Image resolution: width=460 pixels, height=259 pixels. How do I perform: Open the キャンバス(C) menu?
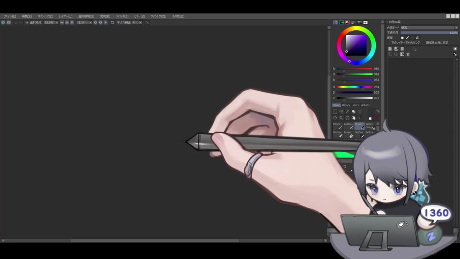click(45, 16)
